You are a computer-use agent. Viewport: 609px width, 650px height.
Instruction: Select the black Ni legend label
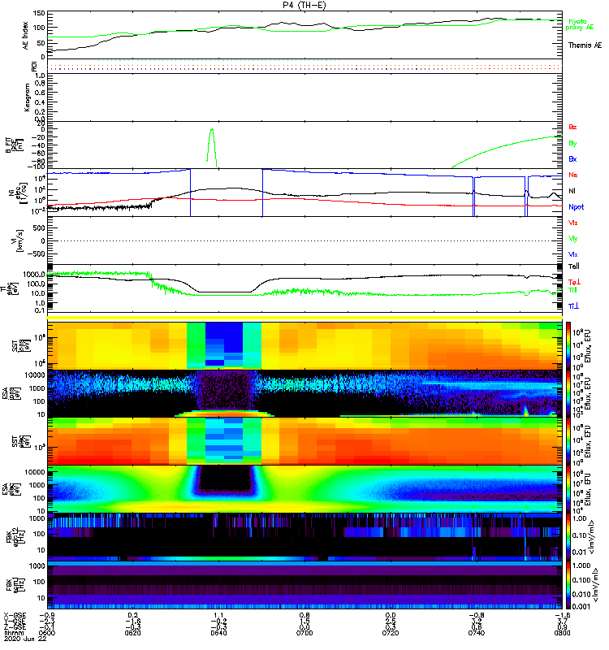point(572,191)
